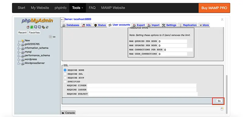This screenshot has height=117, width=243.
Task: Click the REQUIRE SUBJECT input field
Action: point(143,94)
